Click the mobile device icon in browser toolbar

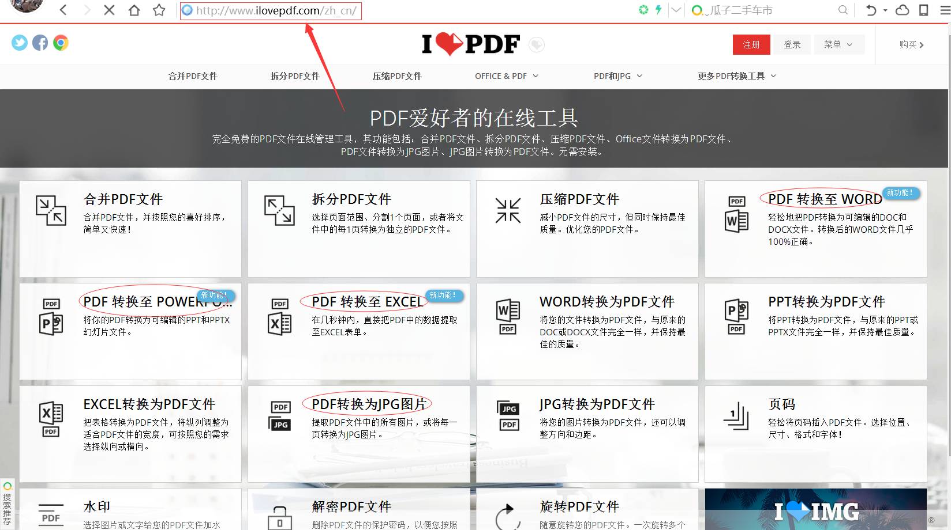(924, 10)
